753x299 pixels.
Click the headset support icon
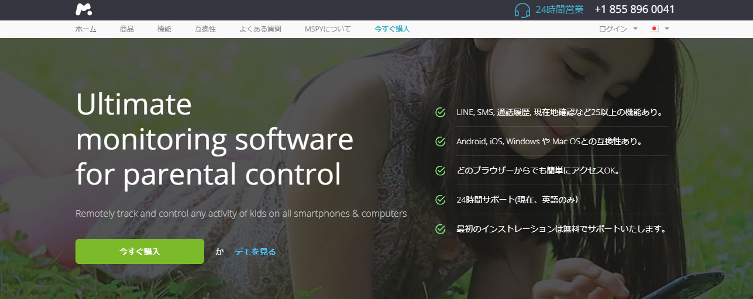(522, 10)
